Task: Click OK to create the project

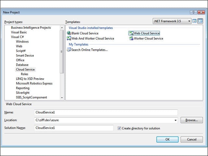Action: (167, 139)
